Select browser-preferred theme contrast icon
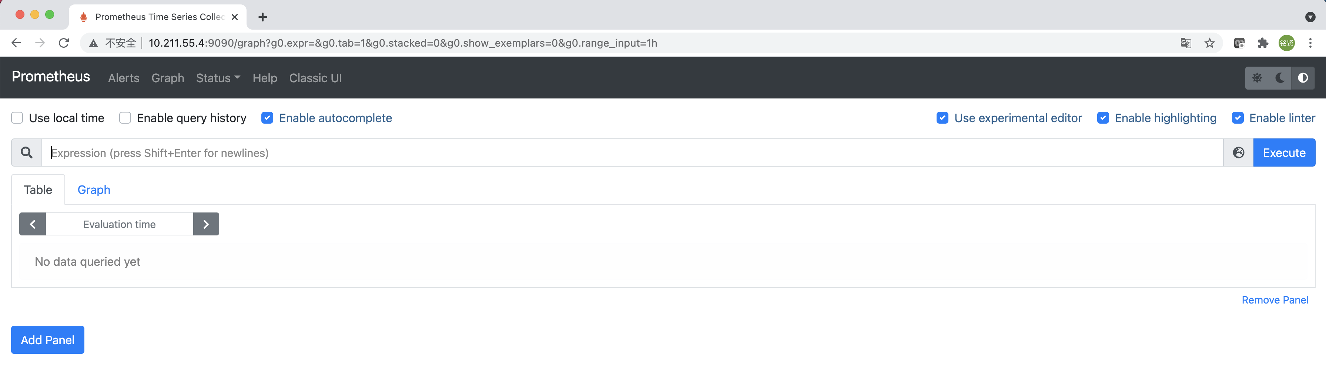 (1303, 78)
